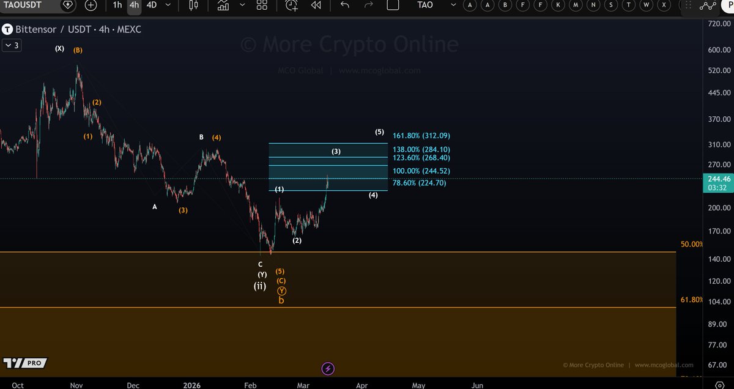The width and height of the screenshot is (734, 389).
Task: Open the TAOUSDT symbol search field
Action: pyautogui.click(x=21, y=5)
